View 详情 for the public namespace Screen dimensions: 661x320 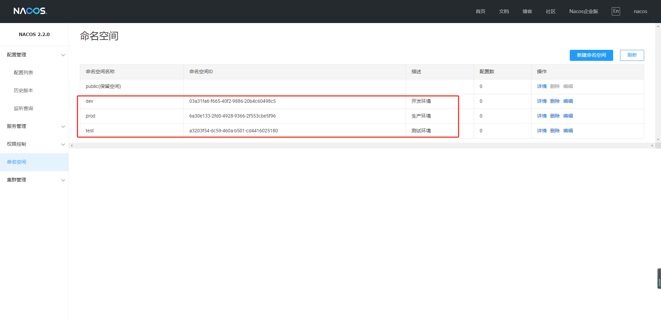[x=542, y=86]
